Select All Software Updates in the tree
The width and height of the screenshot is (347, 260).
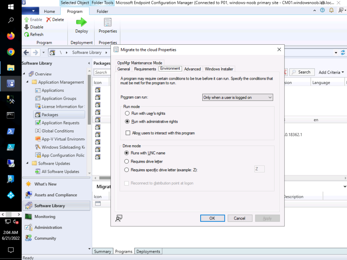pyautogui.click(x=60, y=172)
